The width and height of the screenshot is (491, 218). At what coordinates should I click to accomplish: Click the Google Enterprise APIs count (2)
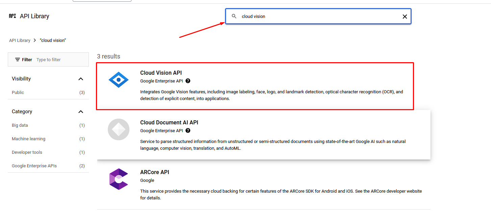coord(82,166)
